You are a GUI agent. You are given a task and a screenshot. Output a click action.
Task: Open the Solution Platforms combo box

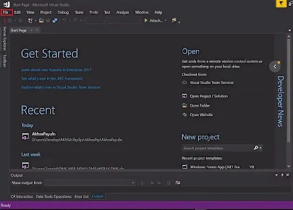125,20
